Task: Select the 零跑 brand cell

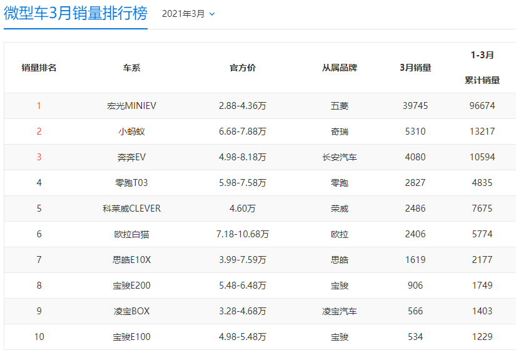Action: click(x=340, y=183)
